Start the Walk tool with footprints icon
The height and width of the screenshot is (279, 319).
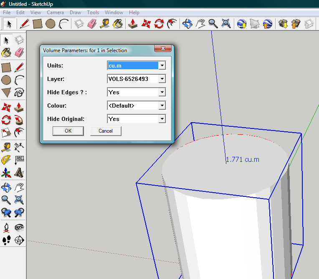pyautogui.click(x=6, y=240)
